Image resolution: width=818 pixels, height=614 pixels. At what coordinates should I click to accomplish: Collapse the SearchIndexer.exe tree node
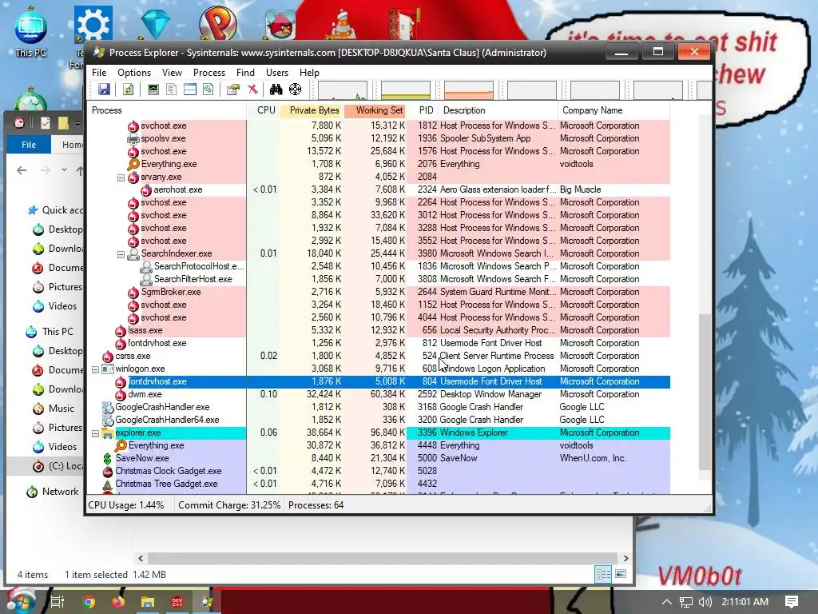121,253
